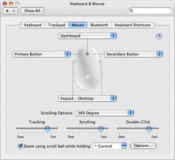Screen dimensions: 175x160
Task: Click the Options... button
Action: (x=143, y=146)
